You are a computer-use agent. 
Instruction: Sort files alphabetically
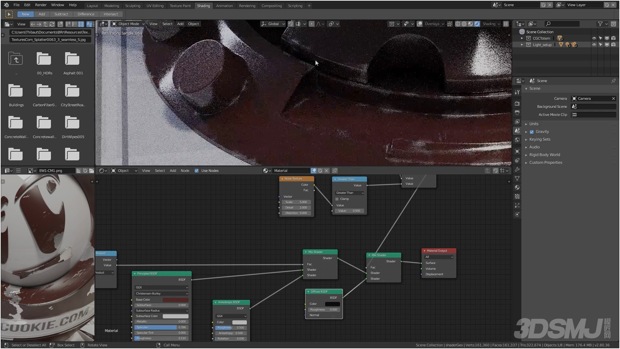tap(89, 24)
